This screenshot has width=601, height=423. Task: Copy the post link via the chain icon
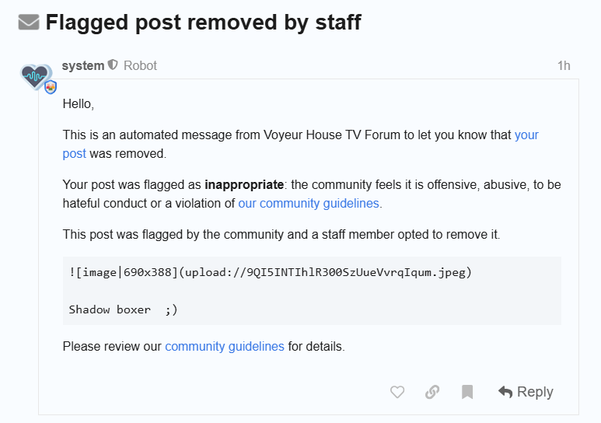[432, 392]
